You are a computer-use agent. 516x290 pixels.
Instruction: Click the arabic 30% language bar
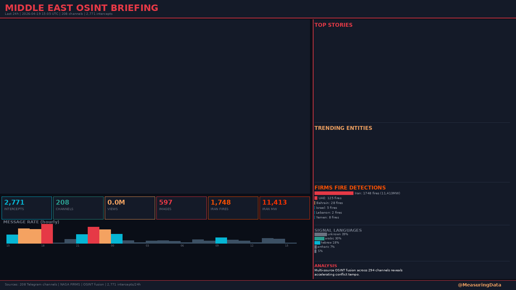coord(319,238)
